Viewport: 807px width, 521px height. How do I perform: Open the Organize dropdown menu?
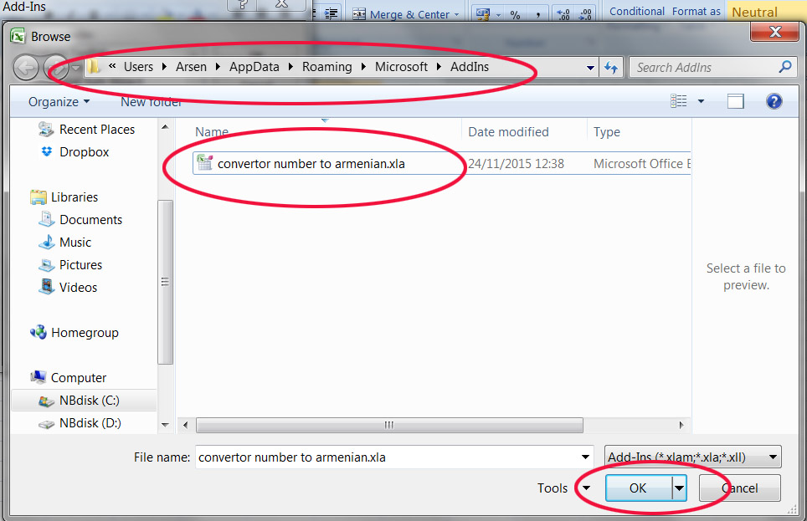click(x=59, y=102)
